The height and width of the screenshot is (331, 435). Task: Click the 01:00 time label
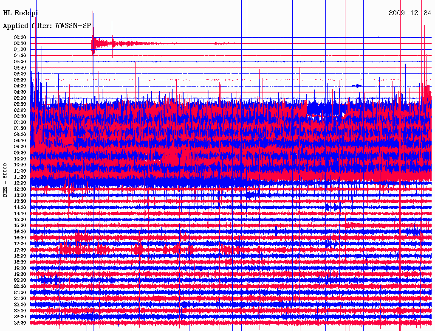20,49
